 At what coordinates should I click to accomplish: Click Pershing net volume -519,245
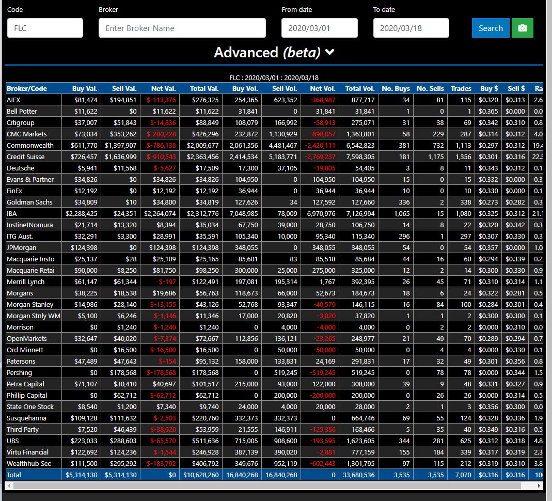pyautogui.click(x=322, y=372)
